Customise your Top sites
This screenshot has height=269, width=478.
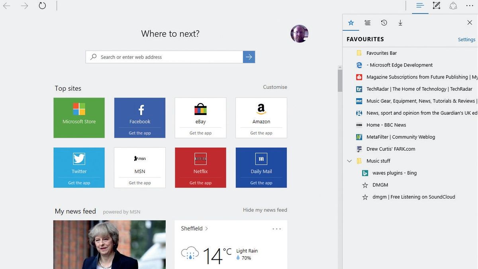point(275,87)
